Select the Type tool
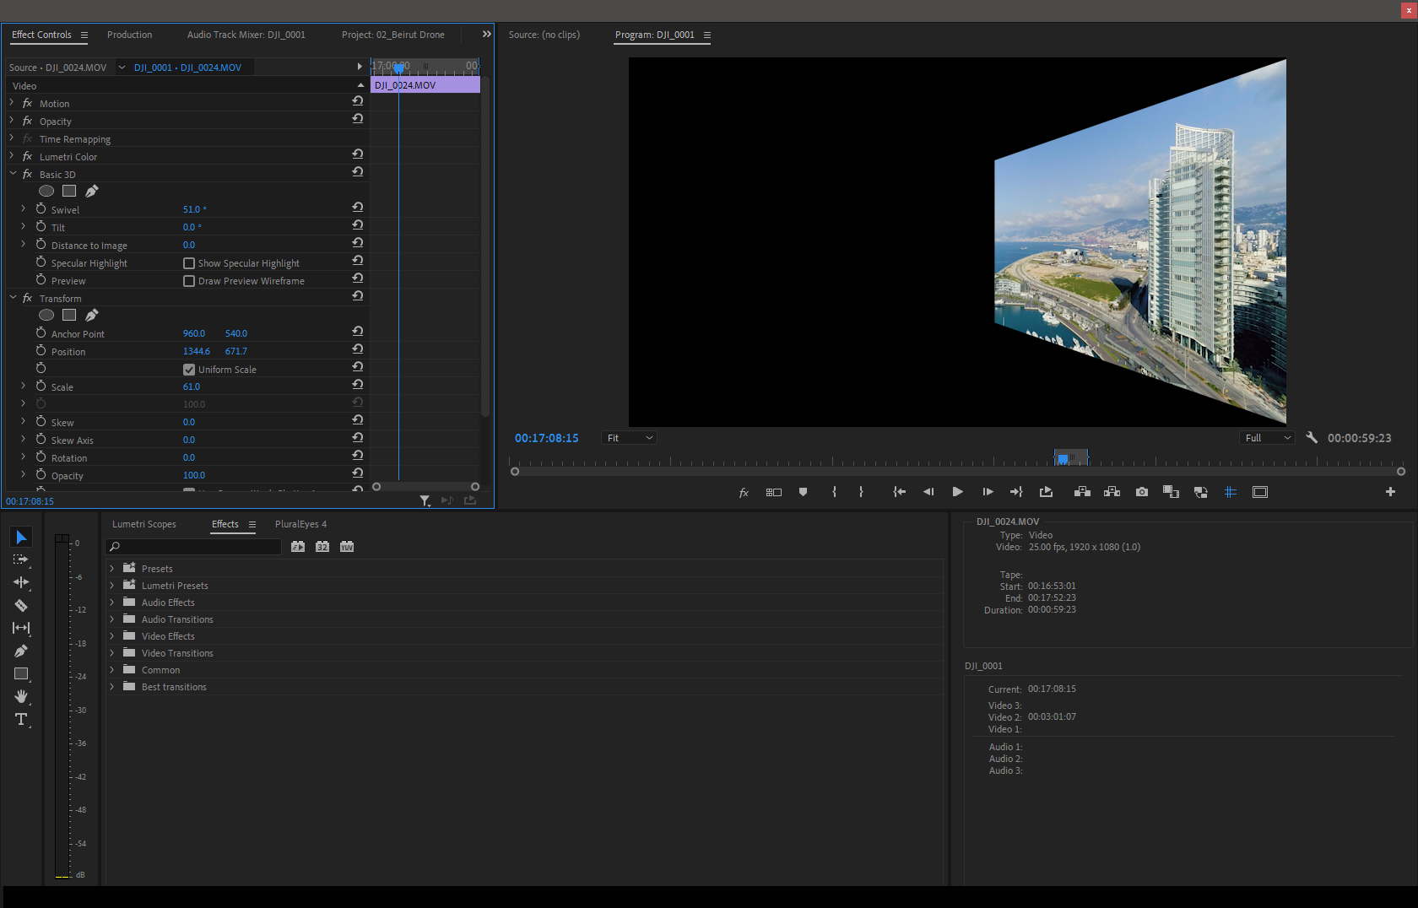 (21, 719)
